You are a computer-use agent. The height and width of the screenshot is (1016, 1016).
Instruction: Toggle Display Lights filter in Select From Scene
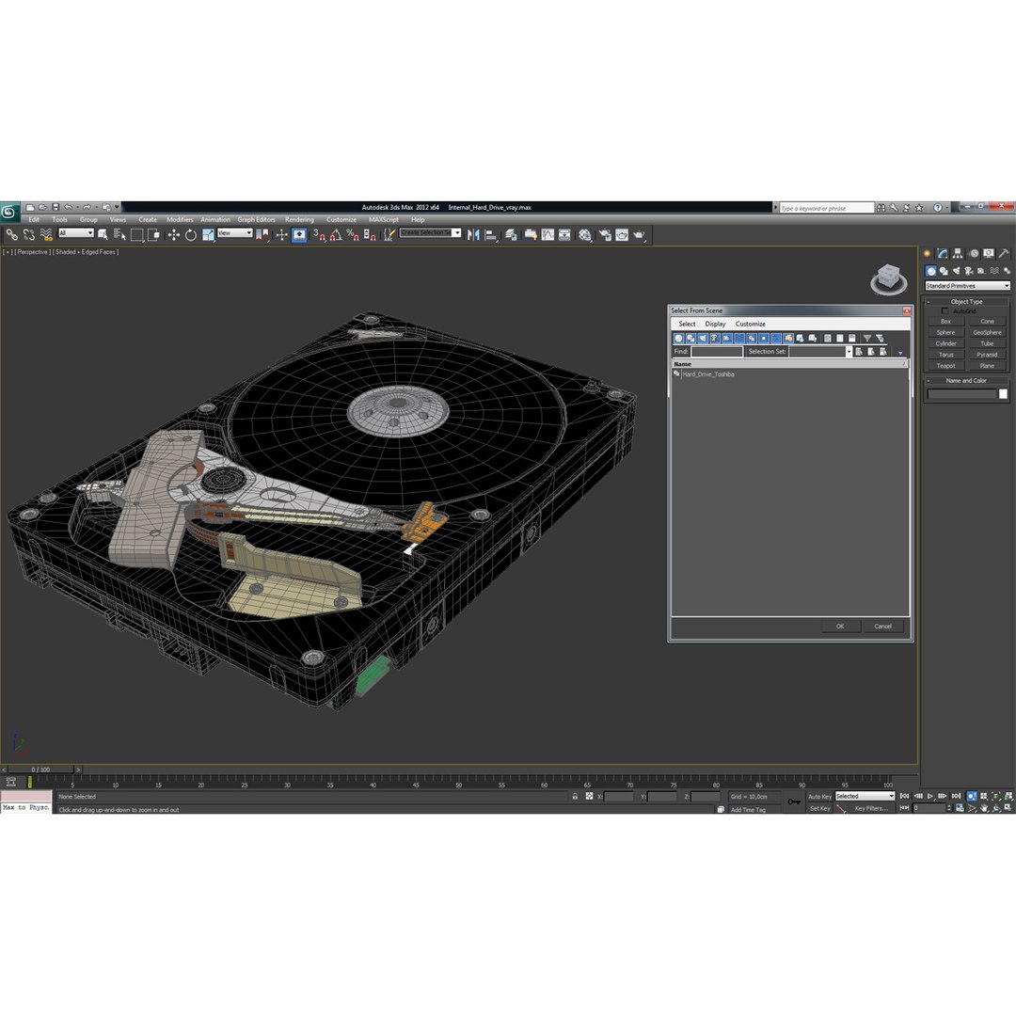pos(703,339)
